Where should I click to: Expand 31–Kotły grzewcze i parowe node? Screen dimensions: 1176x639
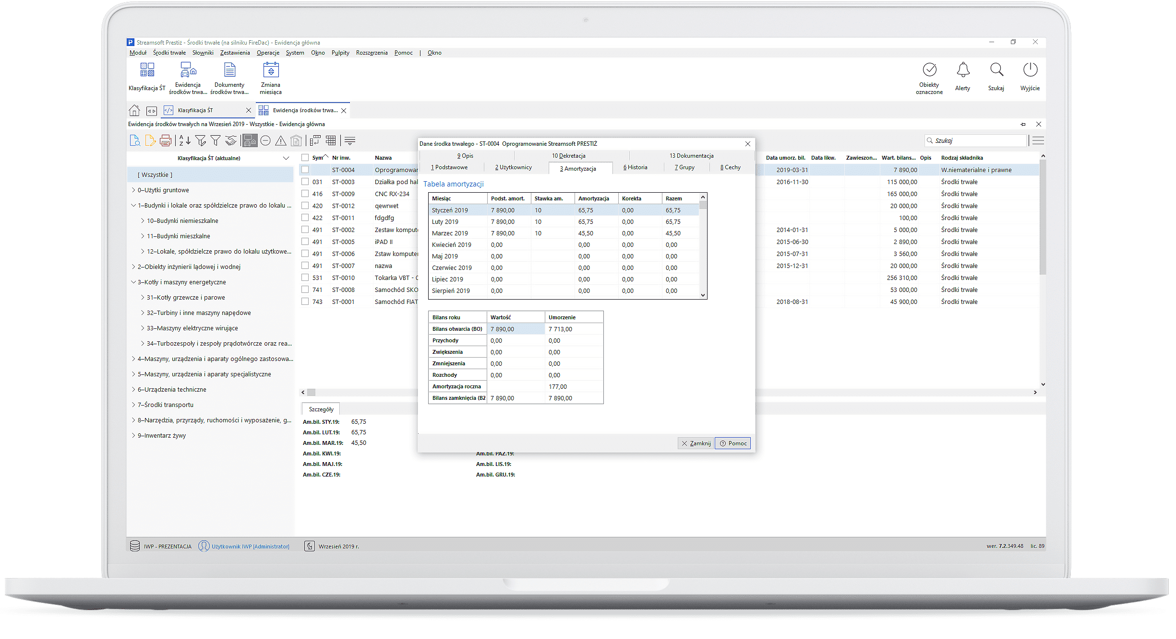pos(143,298)
